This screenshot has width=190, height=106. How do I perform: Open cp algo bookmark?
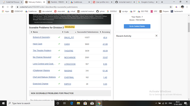[123, 11]
